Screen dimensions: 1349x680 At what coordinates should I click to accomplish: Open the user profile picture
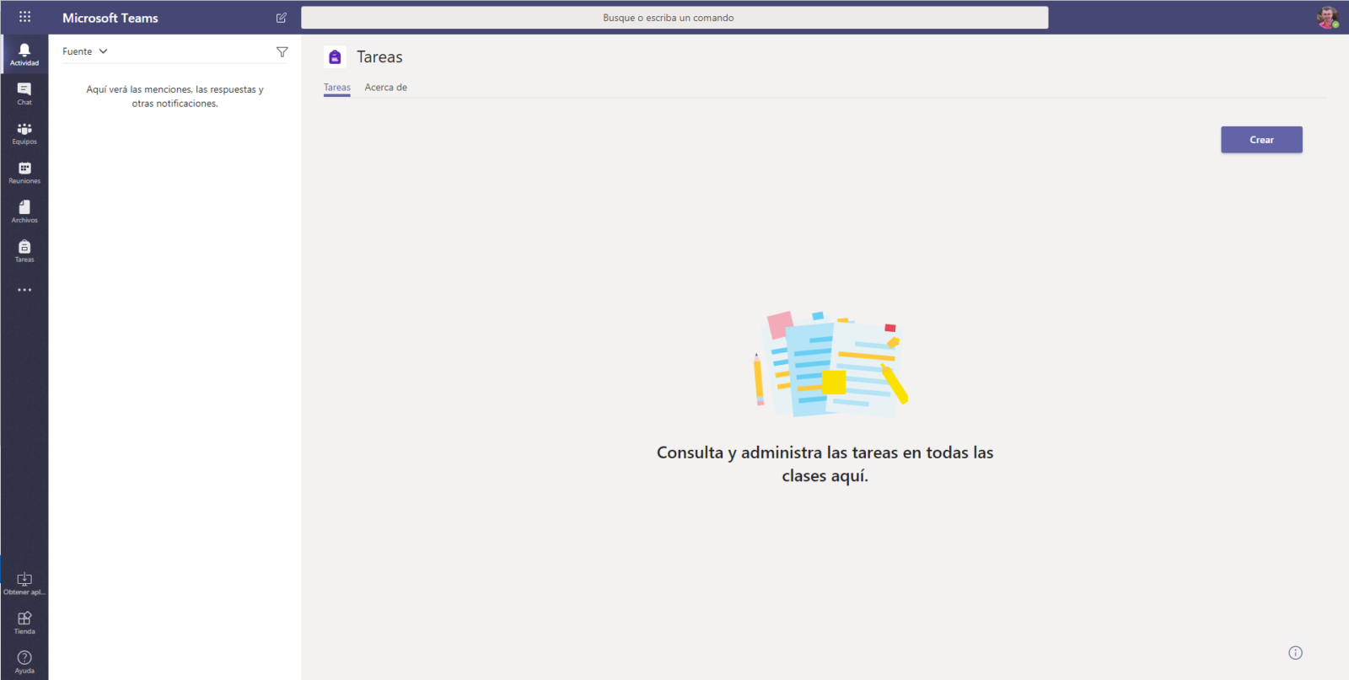[1327, 18]
